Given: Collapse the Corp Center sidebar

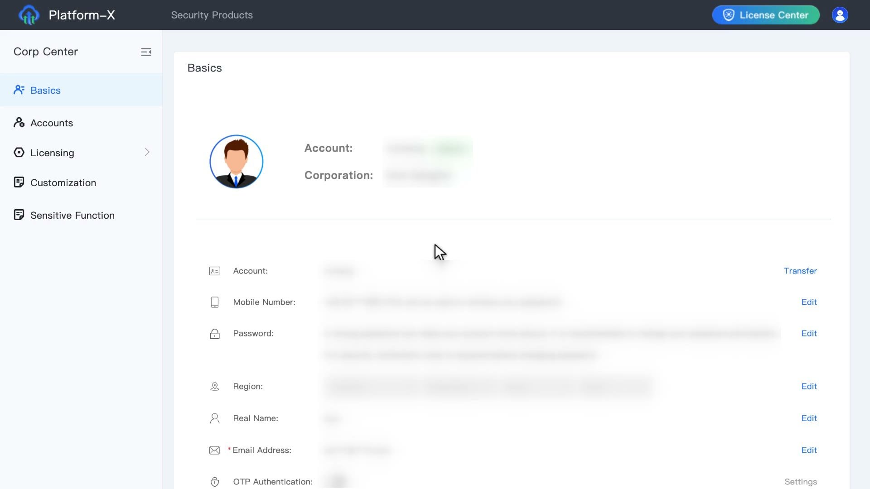Looking at the screenshot, I should (x=146, y=52).
